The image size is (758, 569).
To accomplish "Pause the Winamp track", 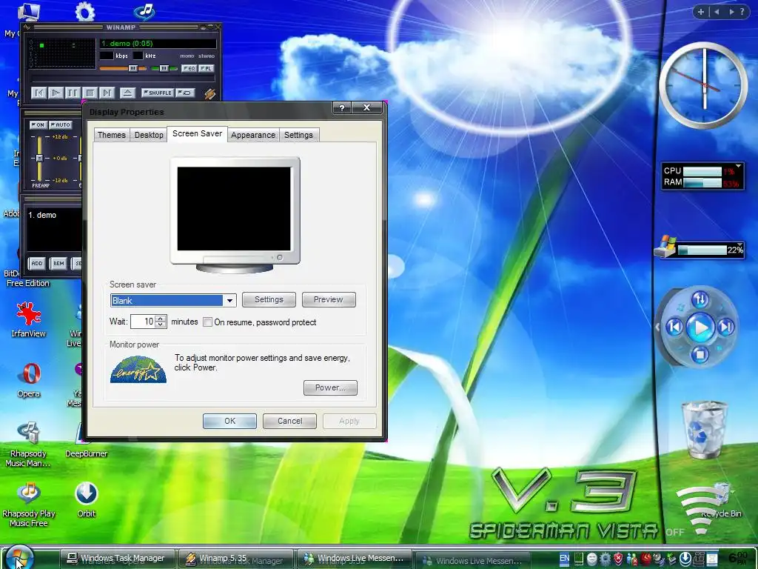I will 73,93.
